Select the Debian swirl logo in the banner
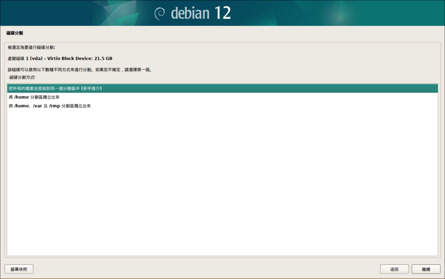Image resolution: width=445 pixels, height=279 pixels. (x=160, y=13)
